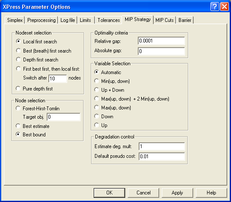Close the XPress Parameter Options dialog
Viewport: 231px width, 202px height.
(x=224, y=6)
